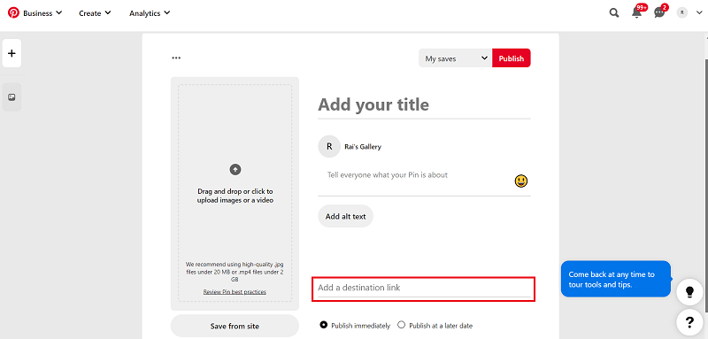Click the drag and drop upload area
The height and width of the screenshot is (339, 708).
(x=235, y=194)
